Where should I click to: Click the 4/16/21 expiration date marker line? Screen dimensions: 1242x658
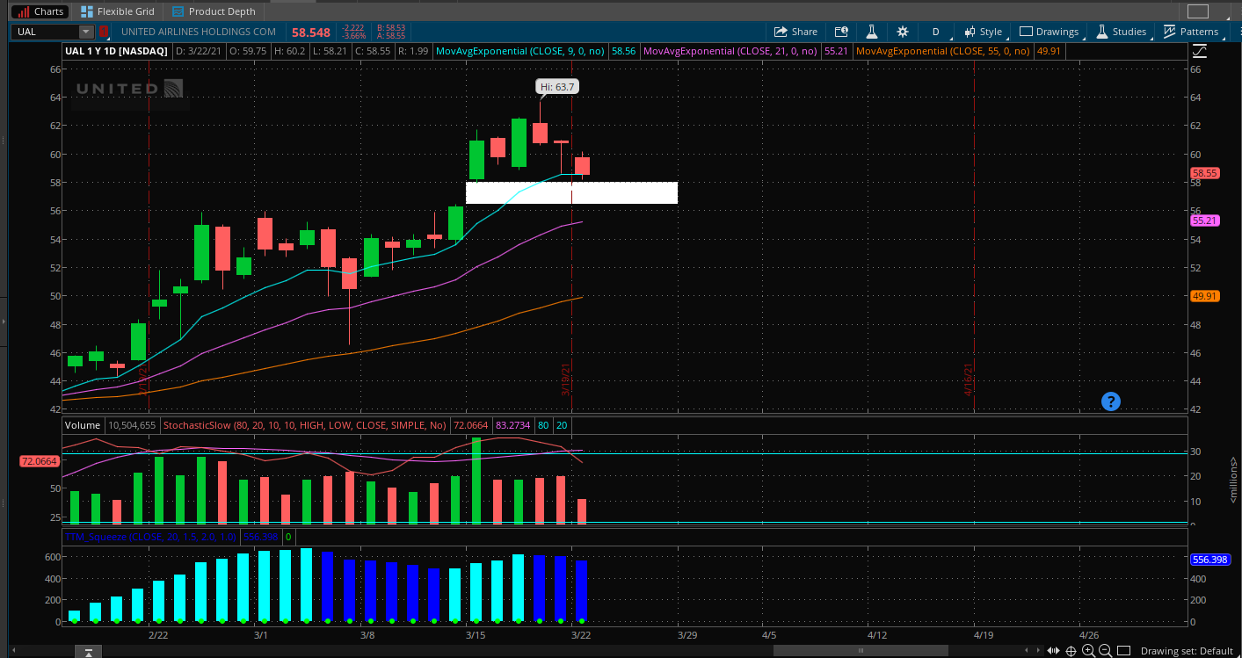[x=974, y=237]
